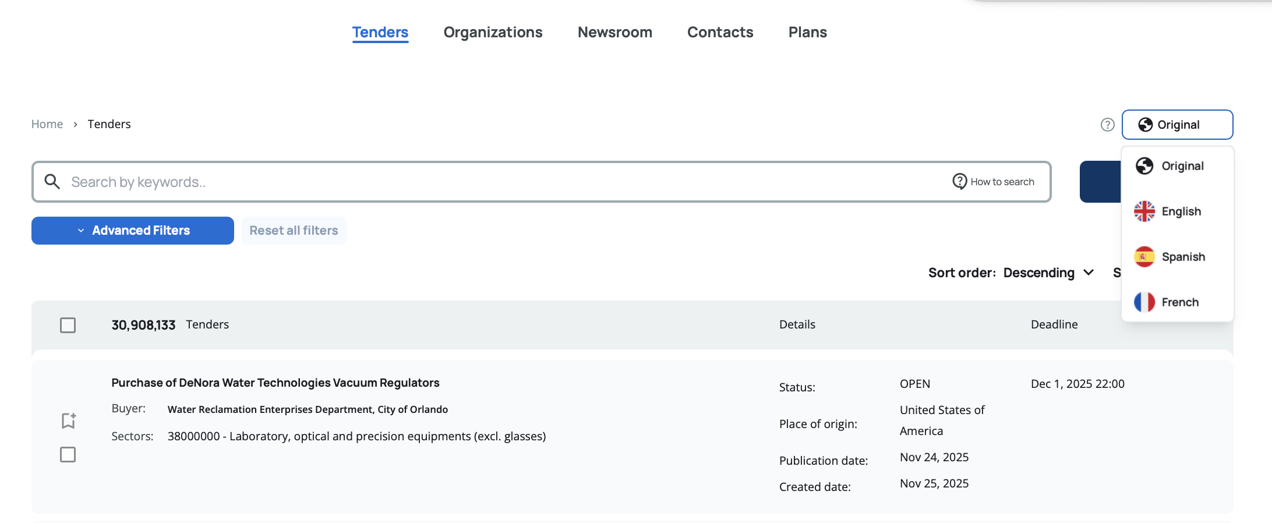The image size is (1272, 523).
Task: Click the France flag icon
Action: [x=1144, y=302]
